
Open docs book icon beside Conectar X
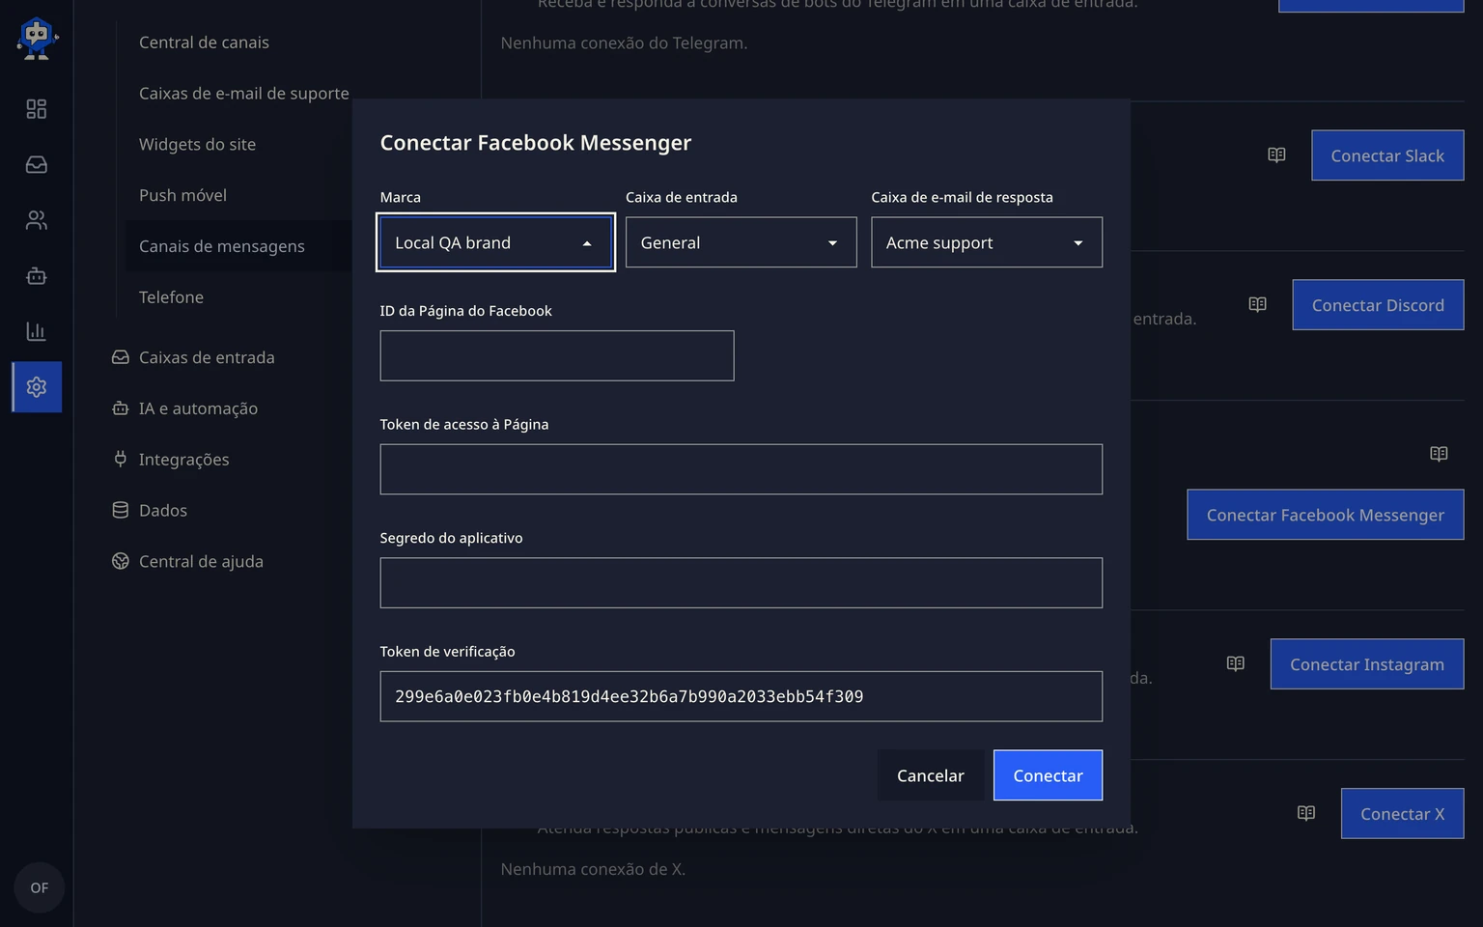pos(1306,813)
